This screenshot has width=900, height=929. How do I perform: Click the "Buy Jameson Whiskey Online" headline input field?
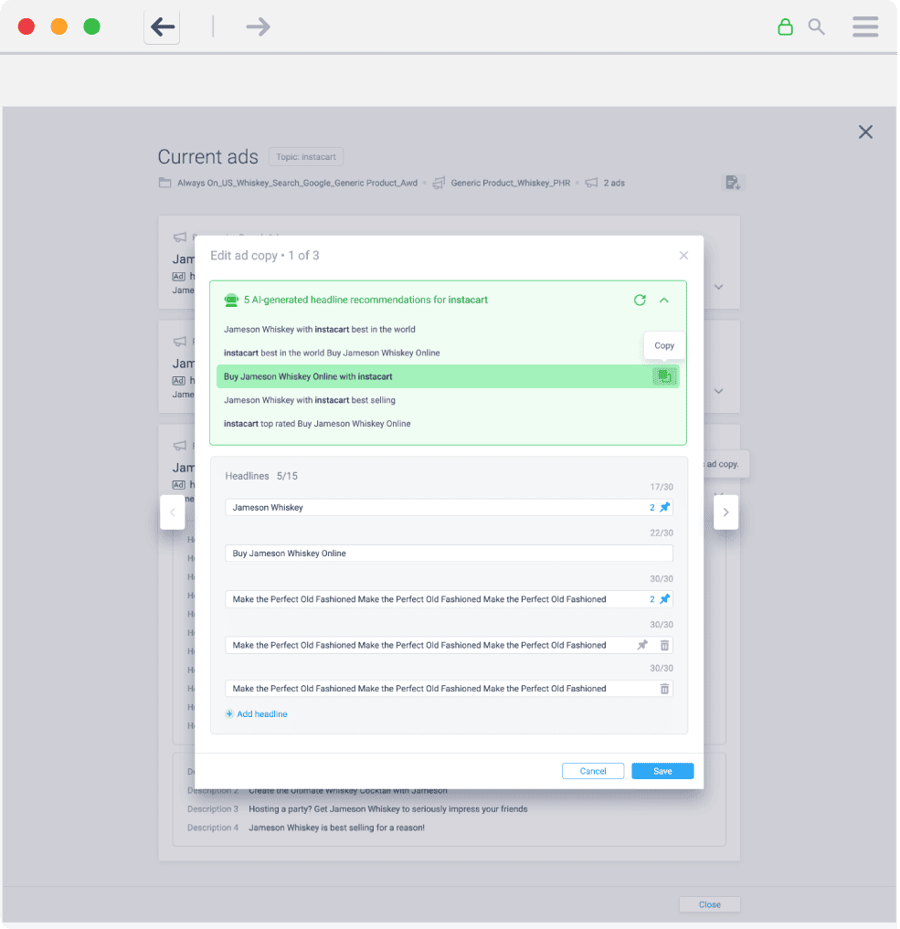point(448,553)
